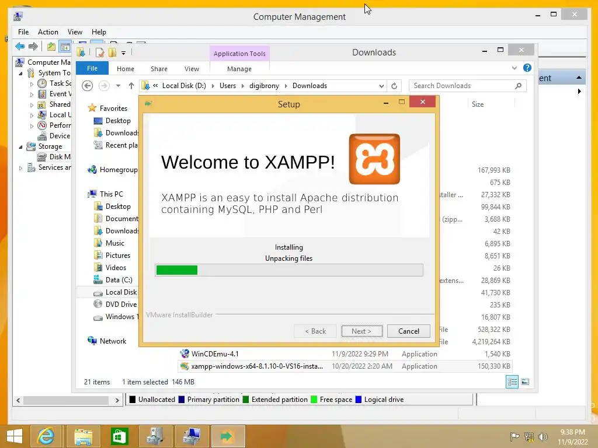Image resolution: width=598 pixels, height=448 pixels.
Task: Click the Windows Start button
Action: coord(15,436)
